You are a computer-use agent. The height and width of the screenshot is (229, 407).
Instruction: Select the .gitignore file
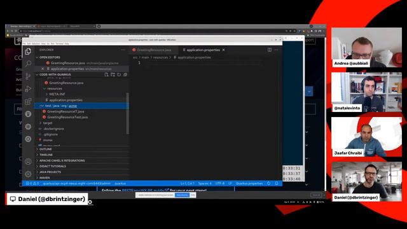51,134
